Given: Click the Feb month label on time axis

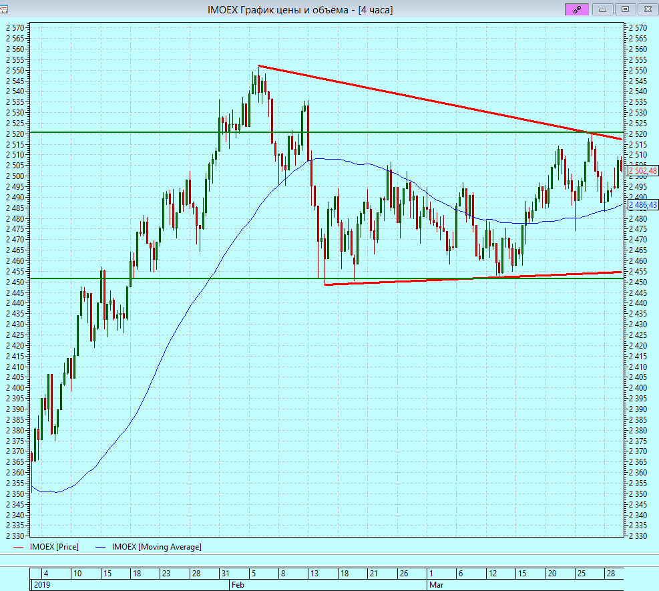Looking at the screenshot, I should (x=238, y=585).
